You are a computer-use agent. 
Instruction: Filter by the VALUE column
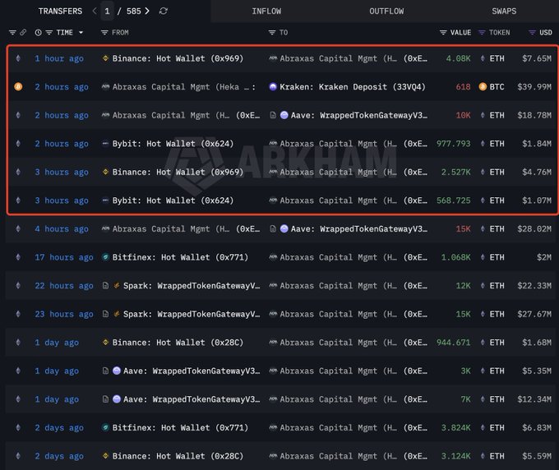[x=443, y=32]
